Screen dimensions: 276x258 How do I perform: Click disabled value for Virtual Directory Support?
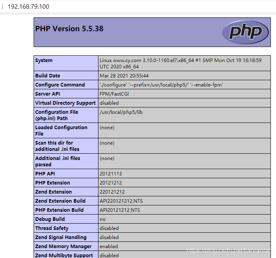pos(109,103)
